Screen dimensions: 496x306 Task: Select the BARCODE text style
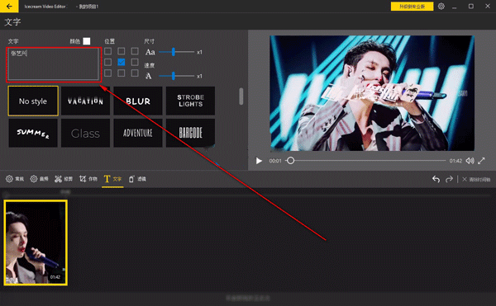(190, 133)
